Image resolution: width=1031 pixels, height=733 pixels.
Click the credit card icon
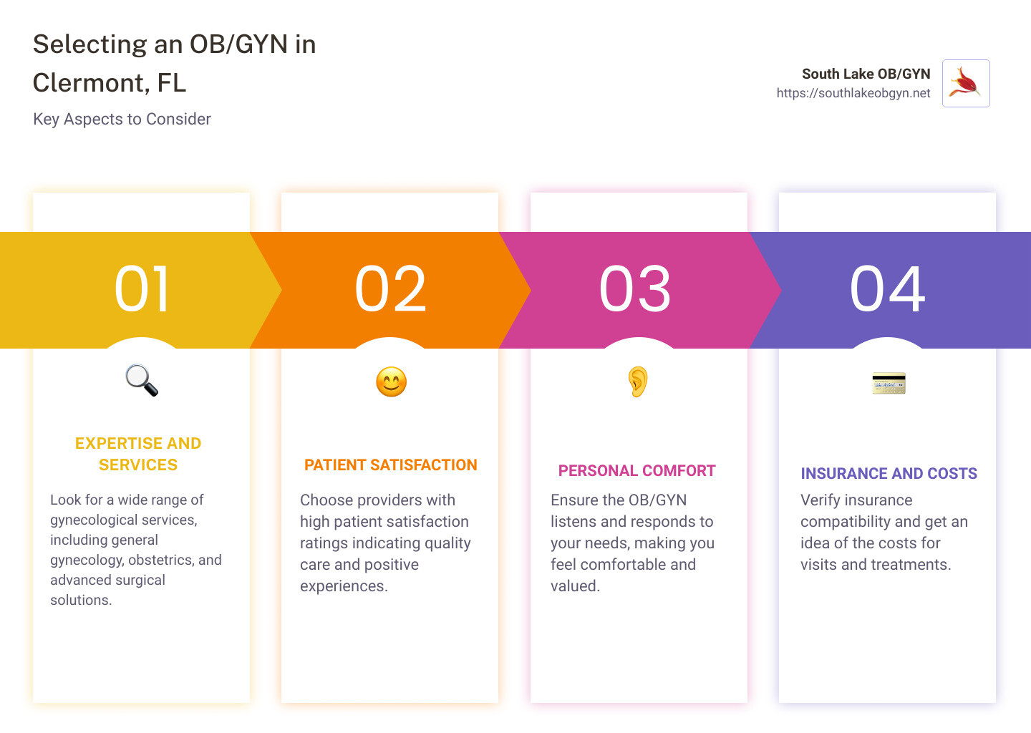pos(889,383)
